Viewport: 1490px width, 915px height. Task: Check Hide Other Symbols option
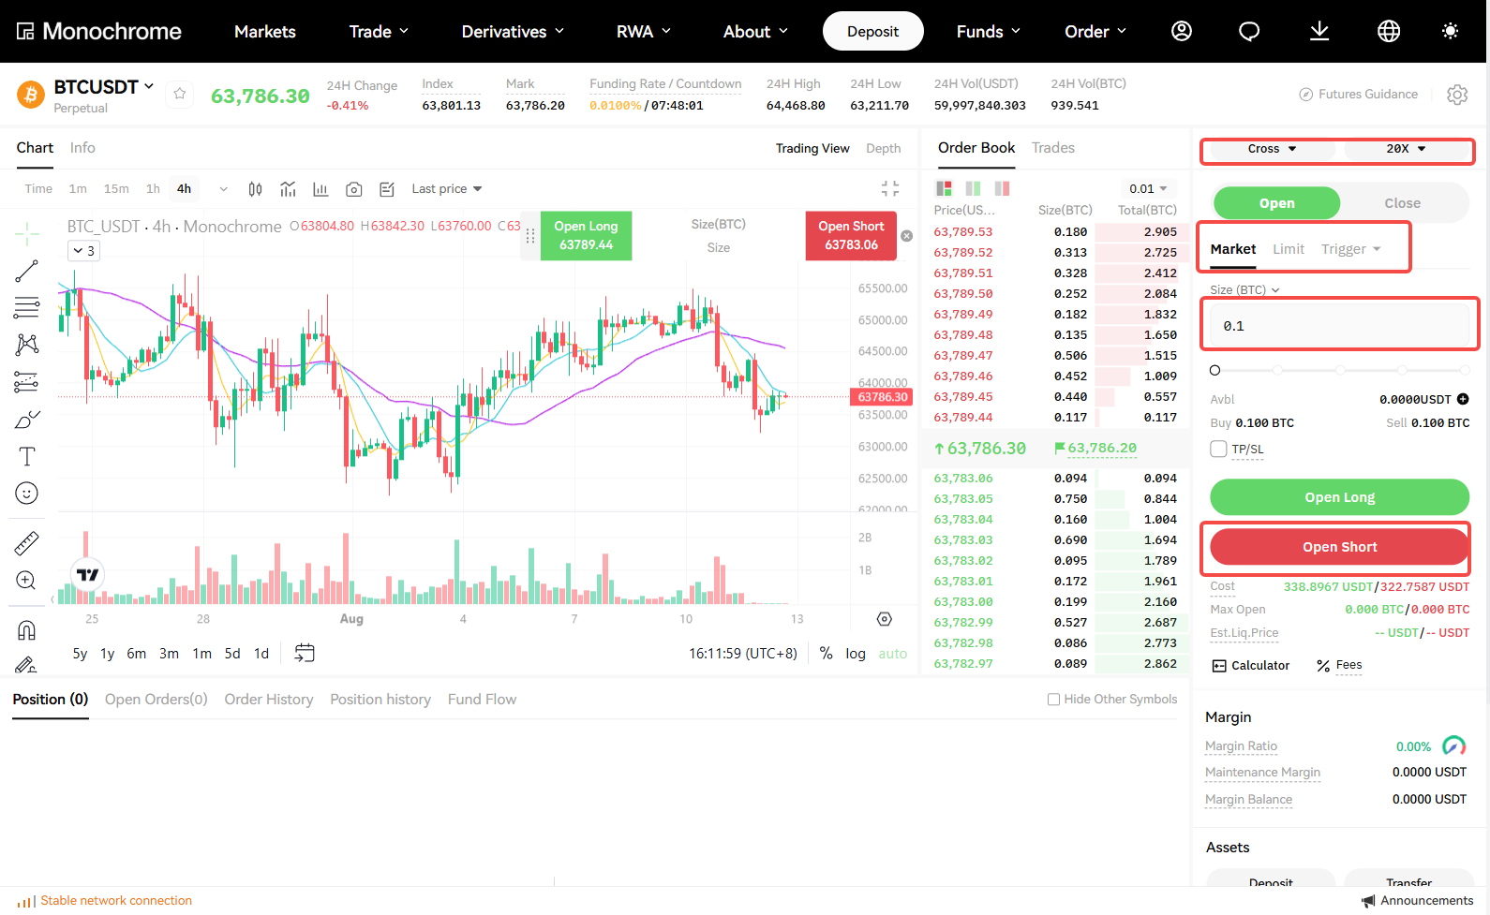tap(1053, 699)
